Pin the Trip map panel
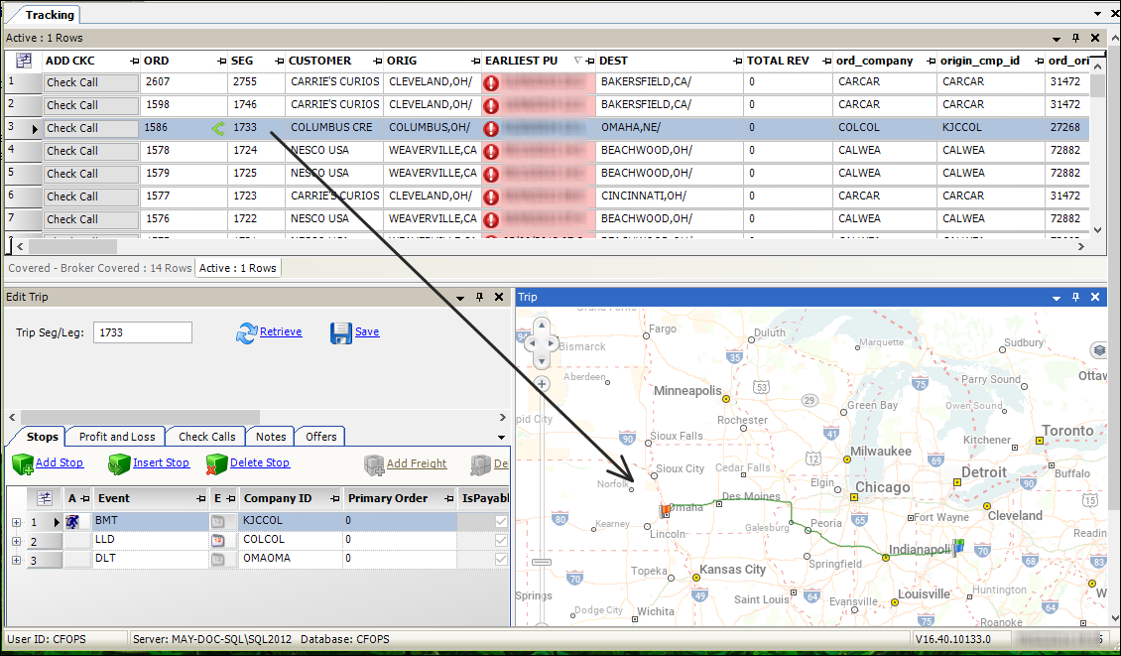 1075,297
